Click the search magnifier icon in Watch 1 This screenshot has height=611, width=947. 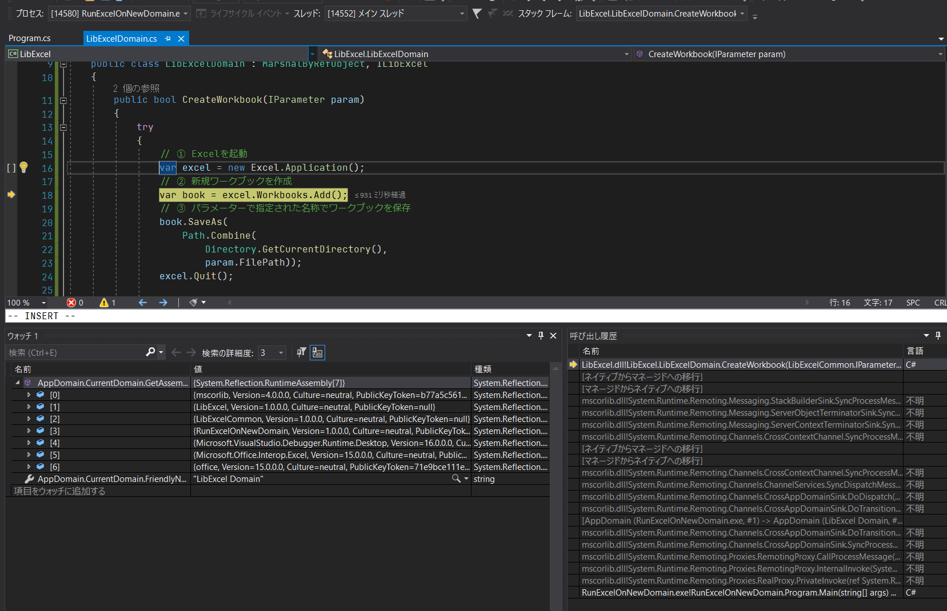tap(150, 352)
